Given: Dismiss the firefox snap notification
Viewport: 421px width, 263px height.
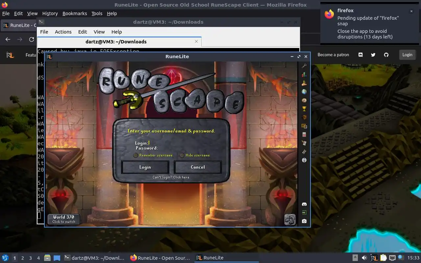Looking at the screenshot, I should [411, 11].
